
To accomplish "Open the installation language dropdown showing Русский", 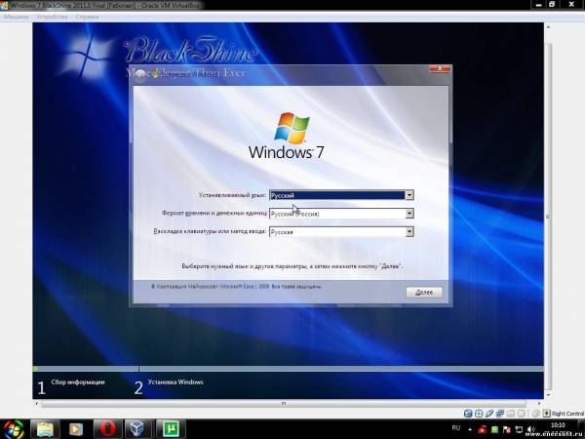I will 341,195.
